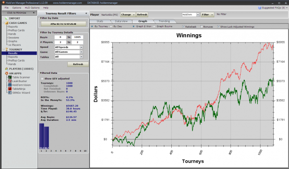289x169 pixels.
Task: Expand the Suggested FAQs dropdown arrow
Action: [287, 8]
